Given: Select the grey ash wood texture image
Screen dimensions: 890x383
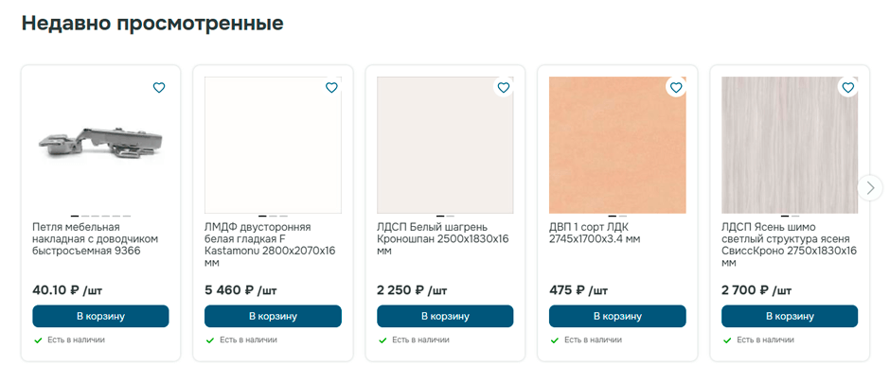Looking at the screenshot, I should coord(790,144).
